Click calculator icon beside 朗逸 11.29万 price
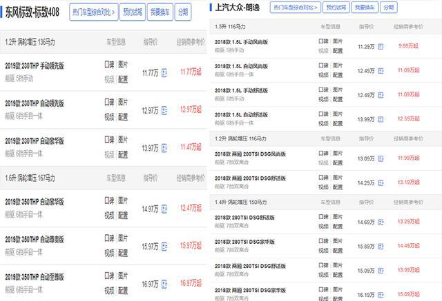This screenshot has width=442, height=301. tap(381, 47)
